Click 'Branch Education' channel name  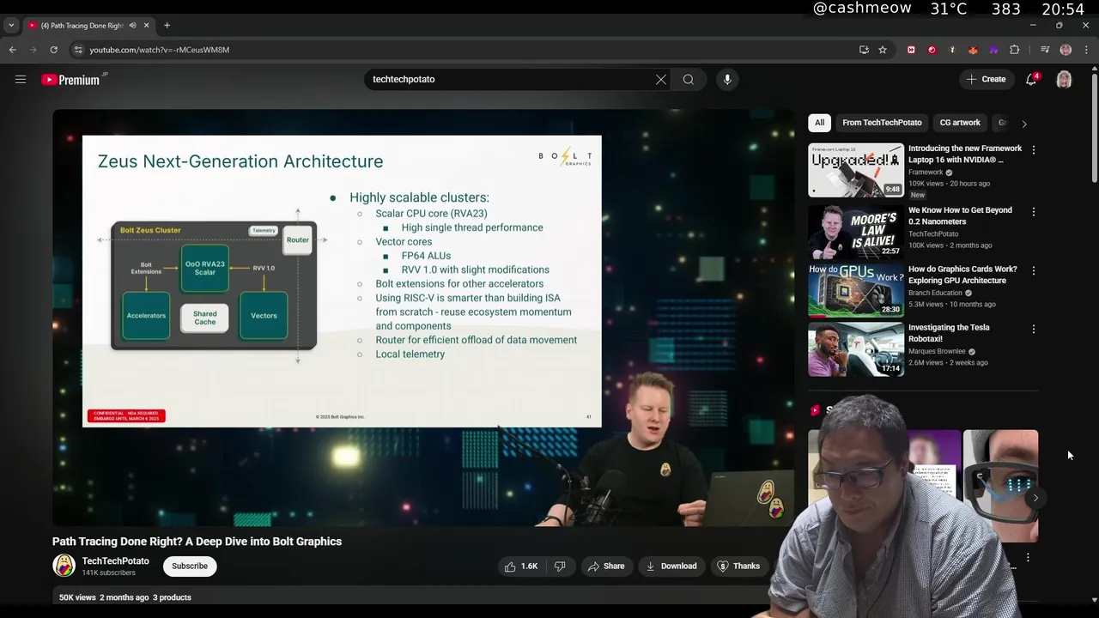coord(935,293)
